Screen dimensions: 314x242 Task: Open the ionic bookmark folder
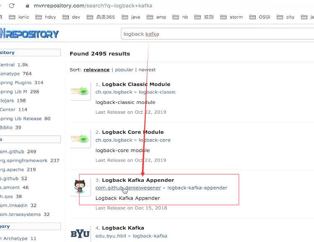coord(19,17)
